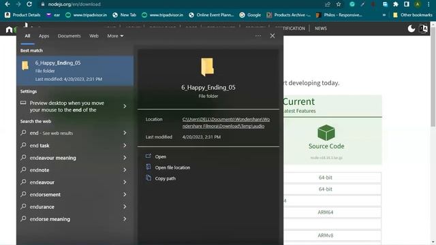The height and width of the screenshot is (245, 436).
Task: Open the Product Details bookmark
Action: (x=22, y=15)
